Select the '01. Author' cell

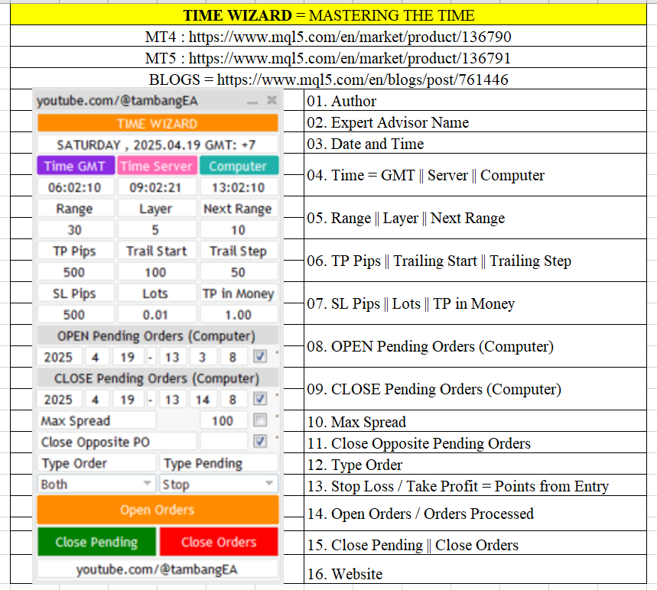click(x=475, y=100)
